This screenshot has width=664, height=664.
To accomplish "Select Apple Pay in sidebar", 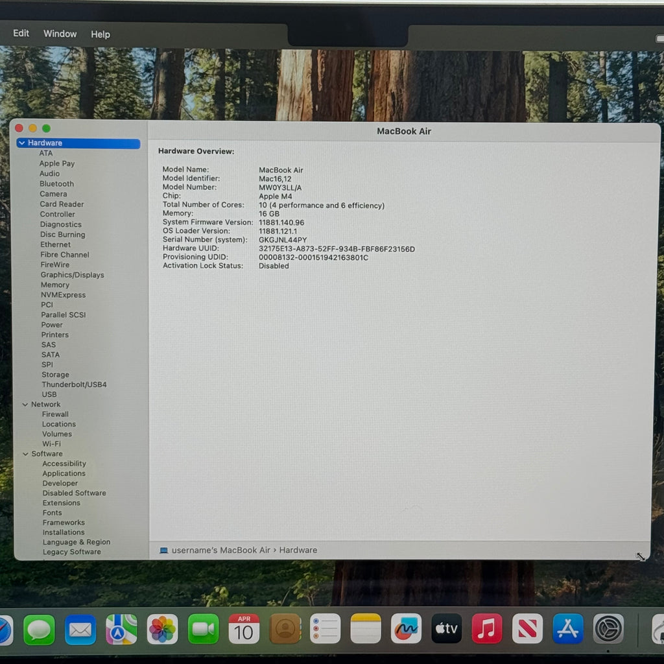I will tap(57, 163).
